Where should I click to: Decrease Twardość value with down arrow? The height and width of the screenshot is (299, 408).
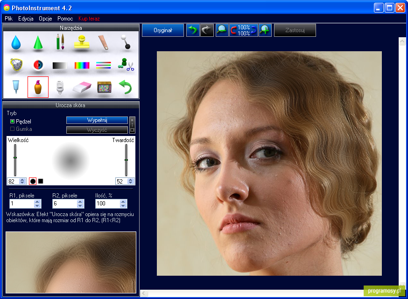pyautogui.click(x=131, y=183)
